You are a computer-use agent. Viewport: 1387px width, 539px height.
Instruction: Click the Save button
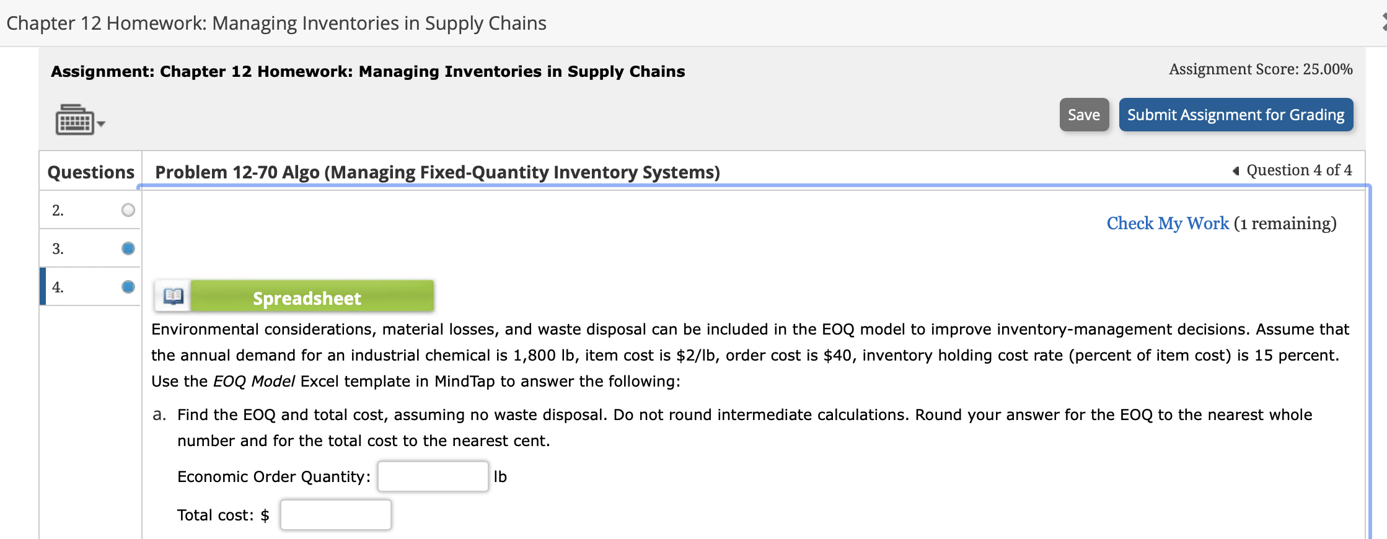tap(1083, 115)
